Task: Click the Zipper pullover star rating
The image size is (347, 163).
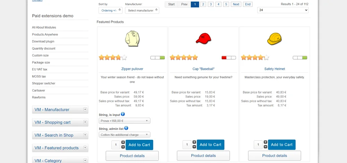Action: tap(113, 58)
